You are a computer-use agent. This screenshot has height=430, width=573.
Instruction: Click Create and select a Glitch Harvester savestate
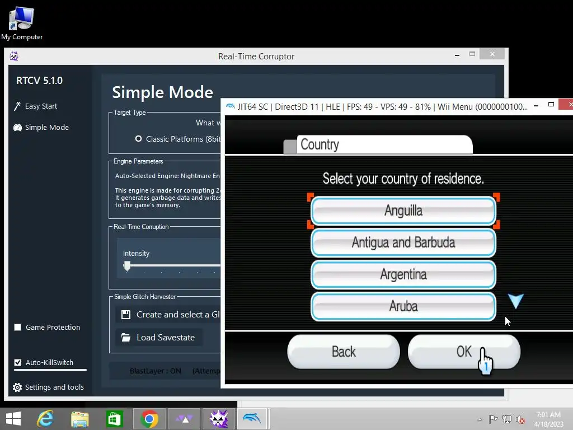tap(168, 315)
